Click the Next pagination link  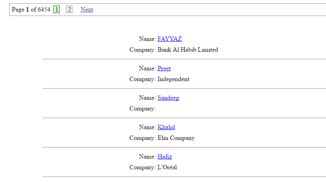point(86,10)
